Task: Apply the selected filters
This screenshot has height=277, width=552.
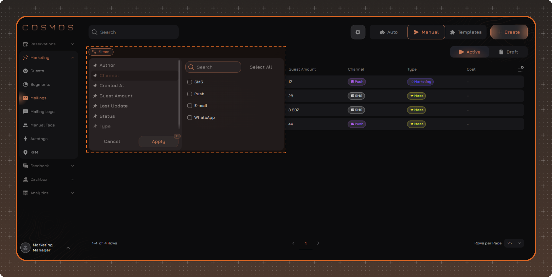Action: tap(159, 142)
